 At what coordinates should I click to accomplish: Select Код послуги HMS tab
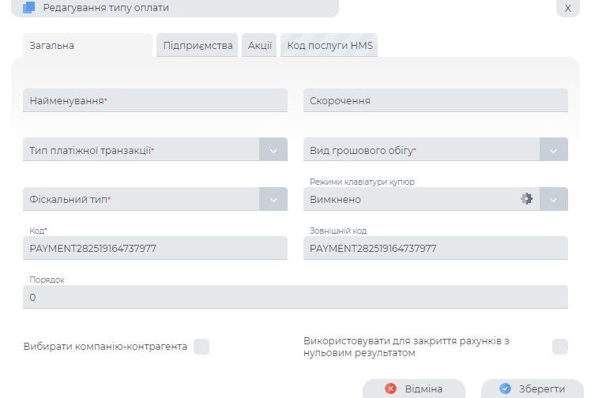tap(329, 46)
